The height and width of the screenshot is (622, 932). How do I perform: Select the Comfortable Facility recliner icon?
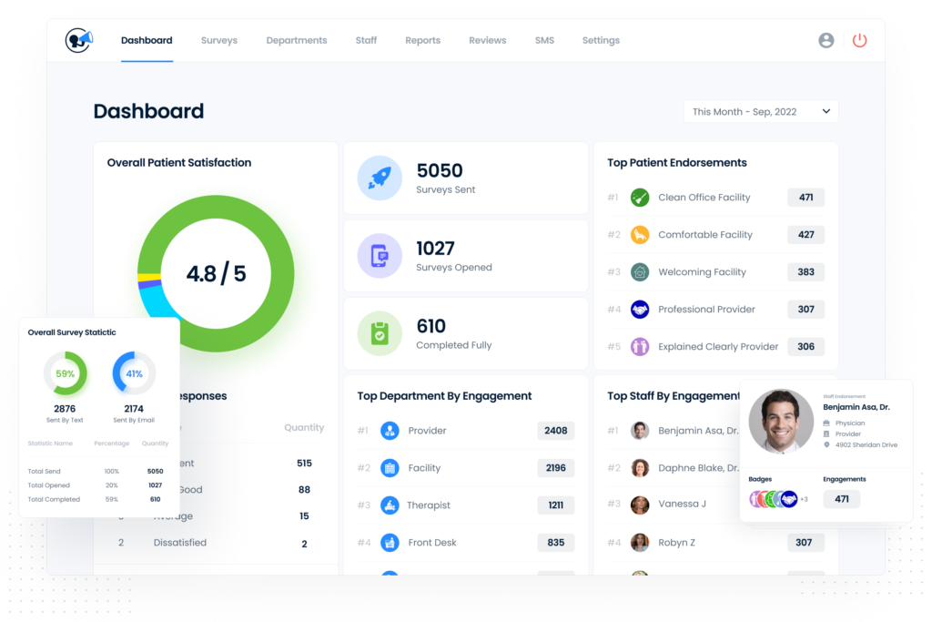tap(640, 234)
